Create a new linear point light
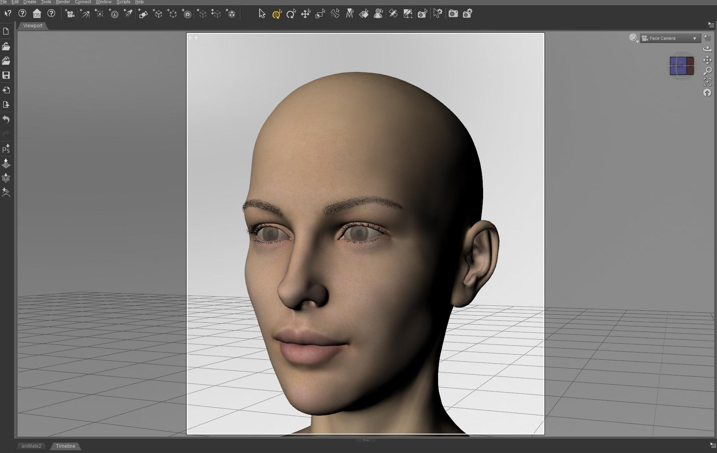Image resolution: width=717 pixels, height=453 pixels. (114, 14)
